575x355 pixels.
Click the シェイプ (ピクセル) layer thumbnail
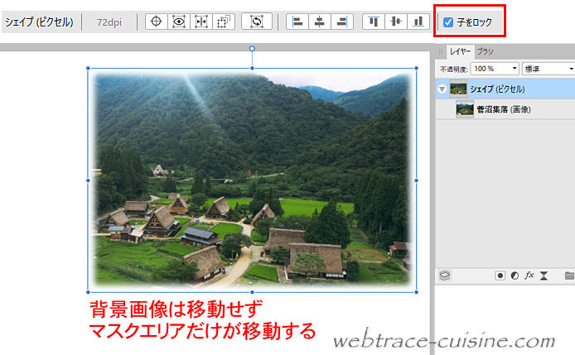[457, 89]
